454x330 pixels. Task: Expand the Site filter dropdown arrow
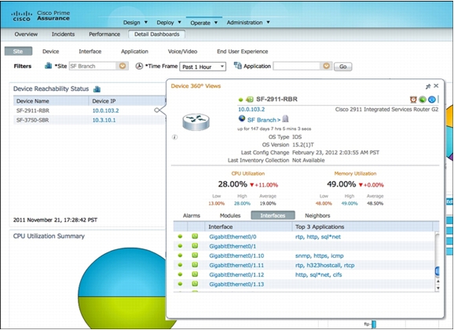(x=123, y=66)
